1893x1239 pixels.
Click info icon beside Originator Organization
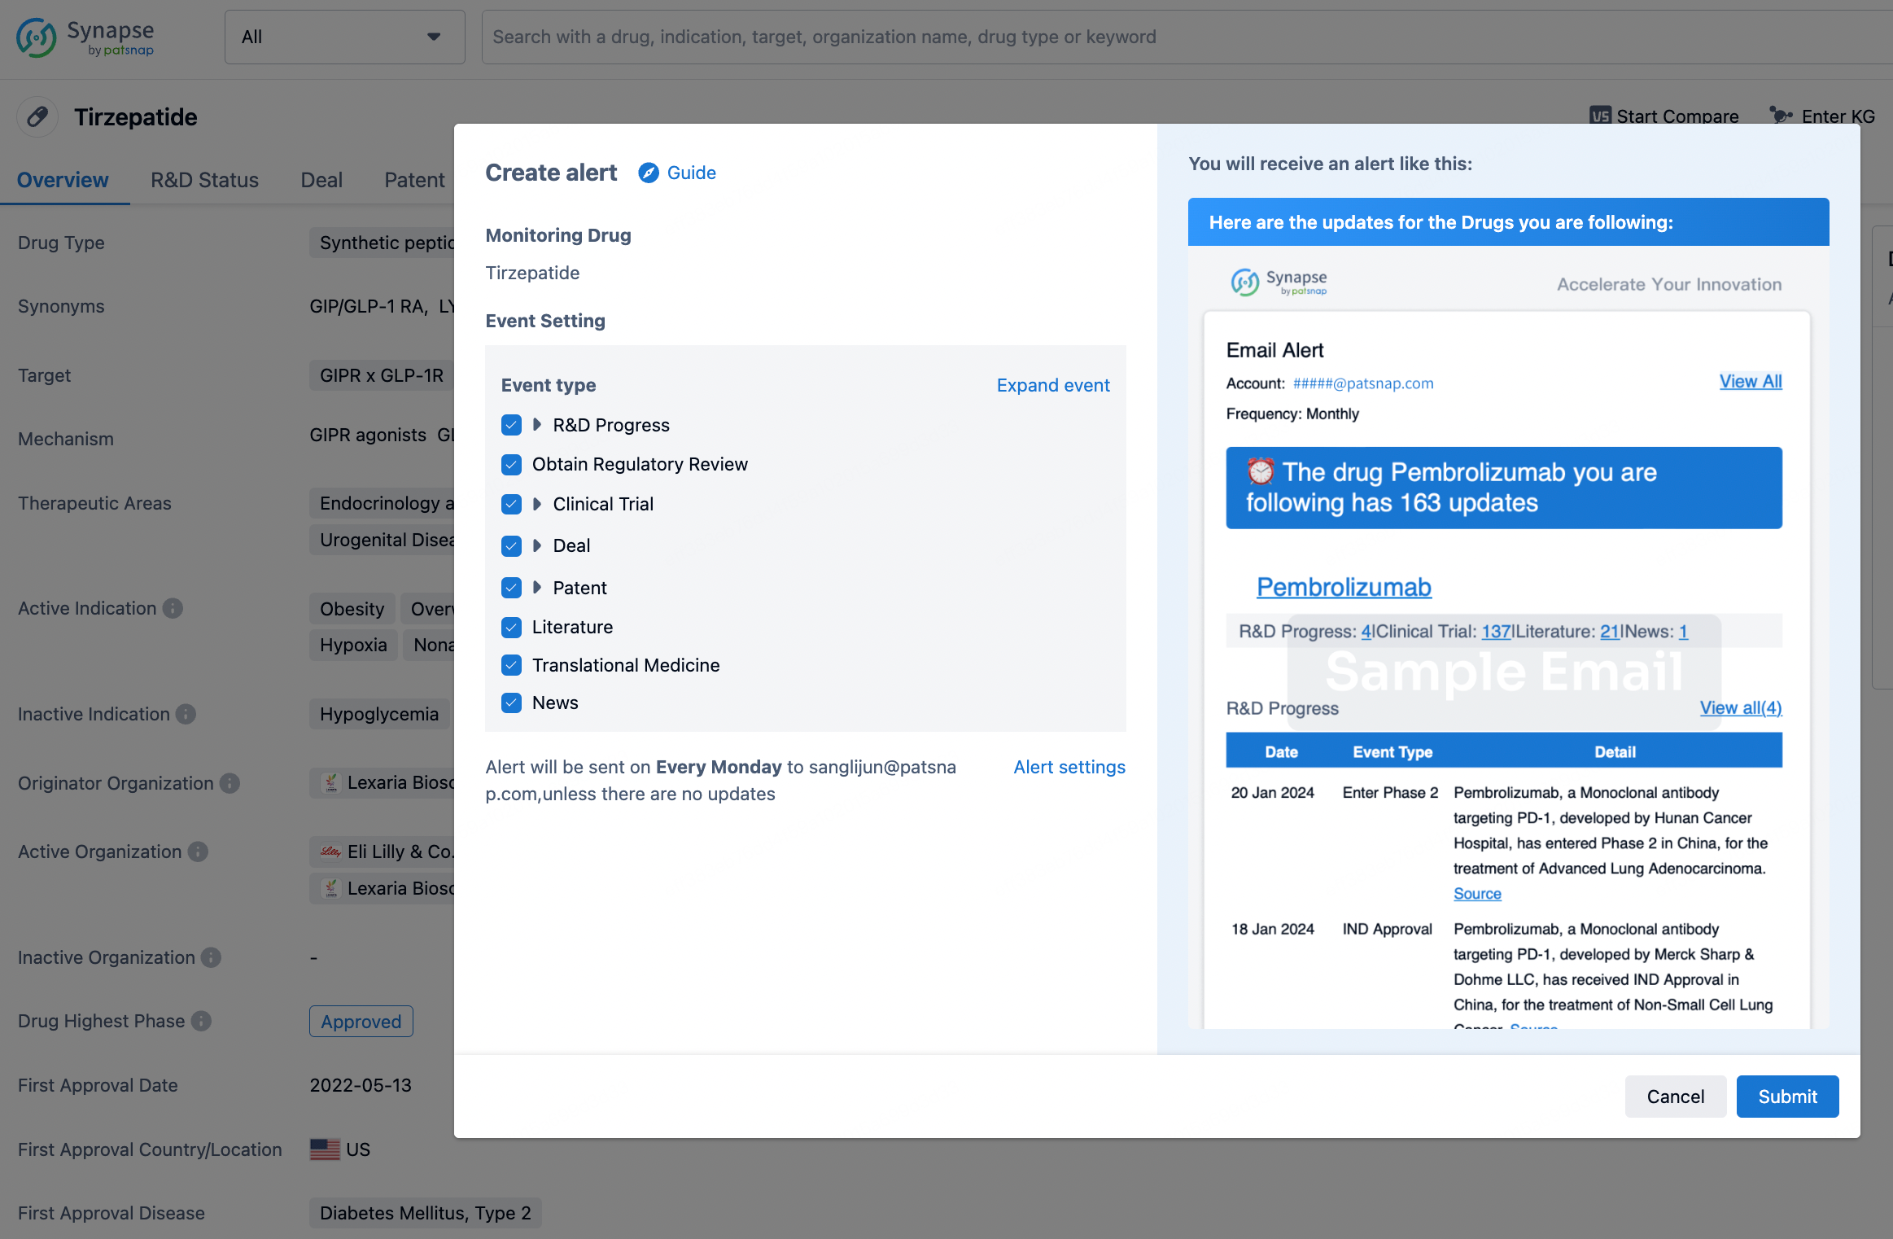click(230, 783)
